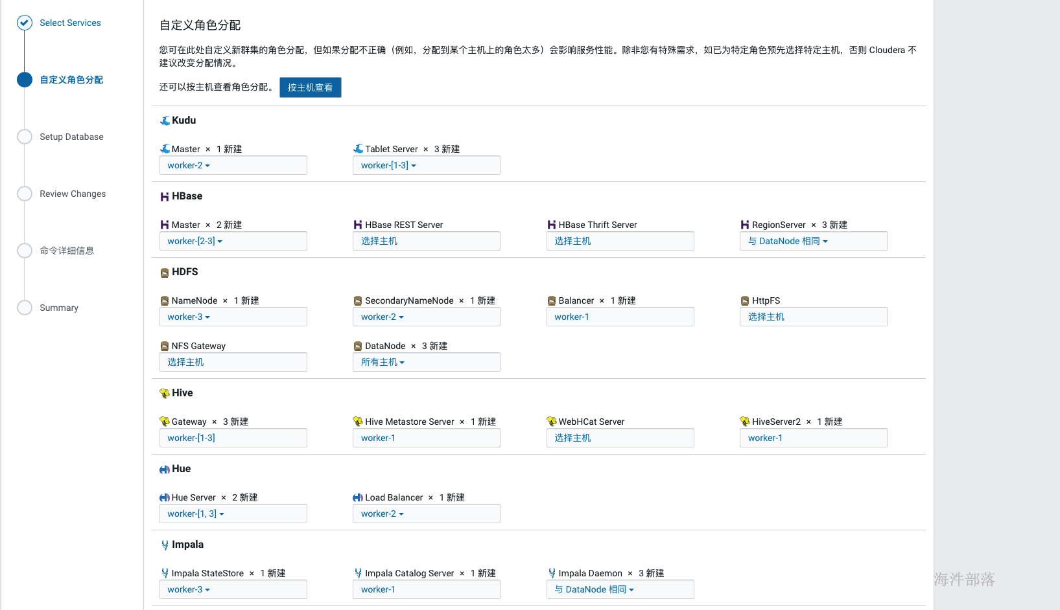Click the Impala Daemon role icon
Viewport: 1060px width, 610px height.
click(x=552, y=573)
